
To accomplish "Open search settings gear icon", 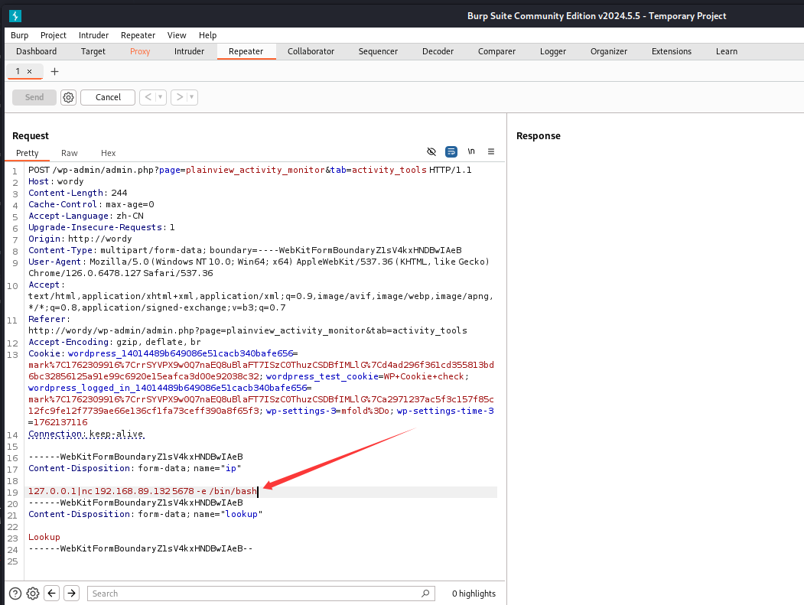I will (x=33, y=594).
